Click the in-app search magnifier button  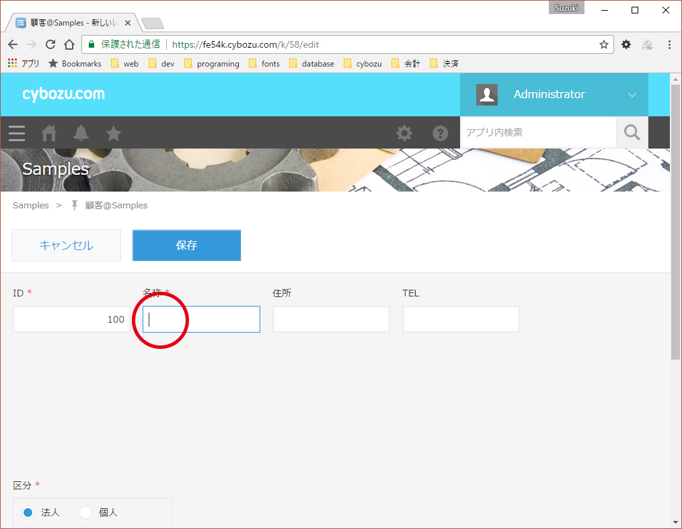[632, 132]
